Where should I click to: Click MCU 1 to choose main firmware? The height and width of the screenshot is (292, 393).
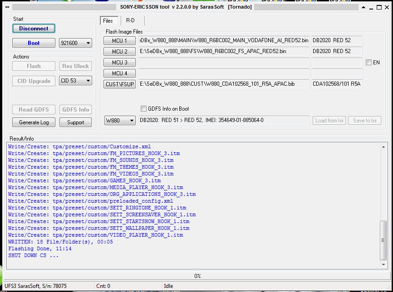120,40
